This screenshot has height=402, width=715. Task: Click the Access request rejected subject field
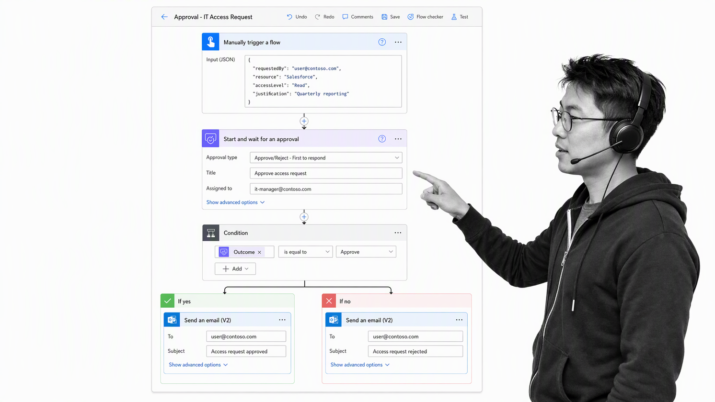[415, 351]
